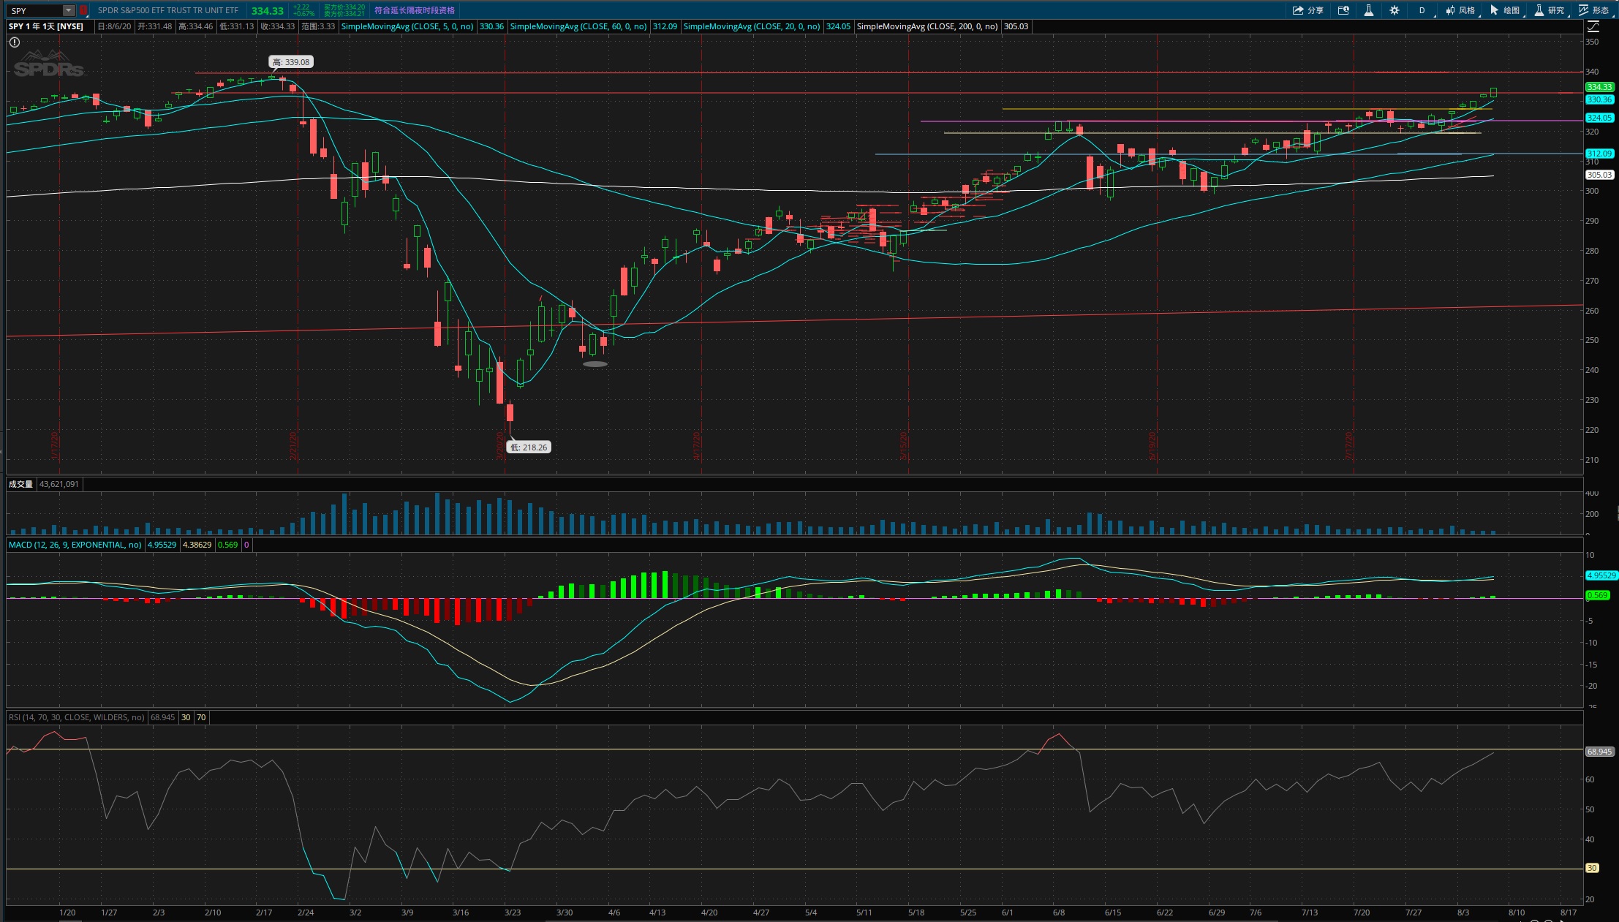The image size is (1619, 922).
Task: Click the extended-hours eligibility text (符合延长隔夜时段资格)
Action: click(x=415, y=10)
